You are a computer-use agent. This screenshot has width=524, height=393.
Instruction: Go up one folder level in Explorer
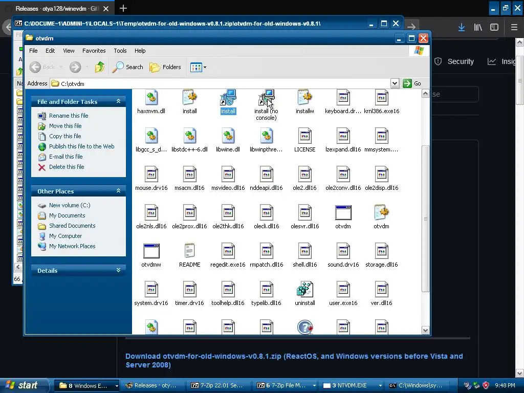click(99, 67)
